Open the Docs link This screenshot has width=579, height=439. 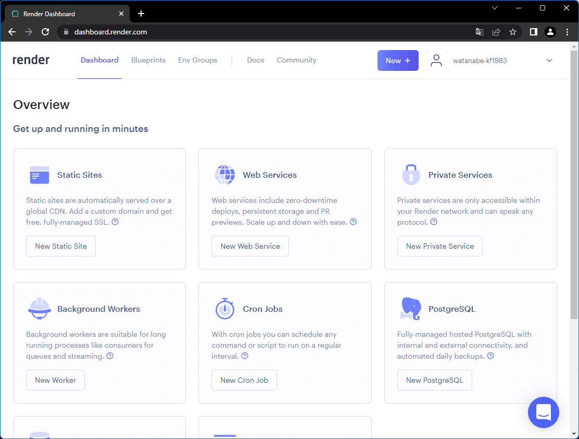[256, 60]
